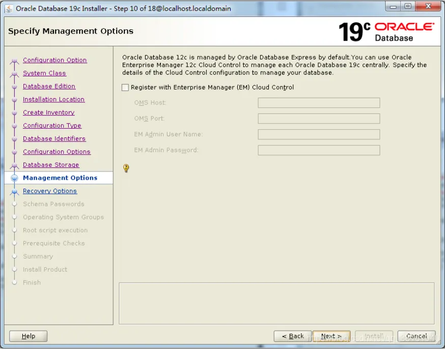Click the yellow lightbulb hint icon
Viewport: 445px width, 349px height.
point(126,168)
